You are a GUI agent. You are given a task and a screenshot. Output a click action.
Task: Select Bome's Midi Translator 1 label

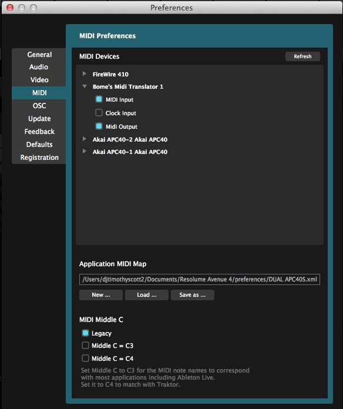[128, 86]
